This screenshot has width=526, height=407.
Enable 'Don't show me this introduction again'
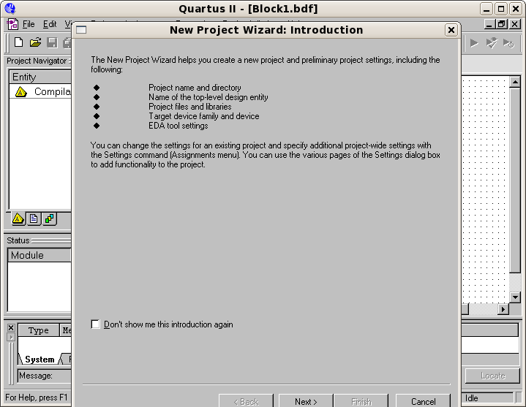coord(95,324)
